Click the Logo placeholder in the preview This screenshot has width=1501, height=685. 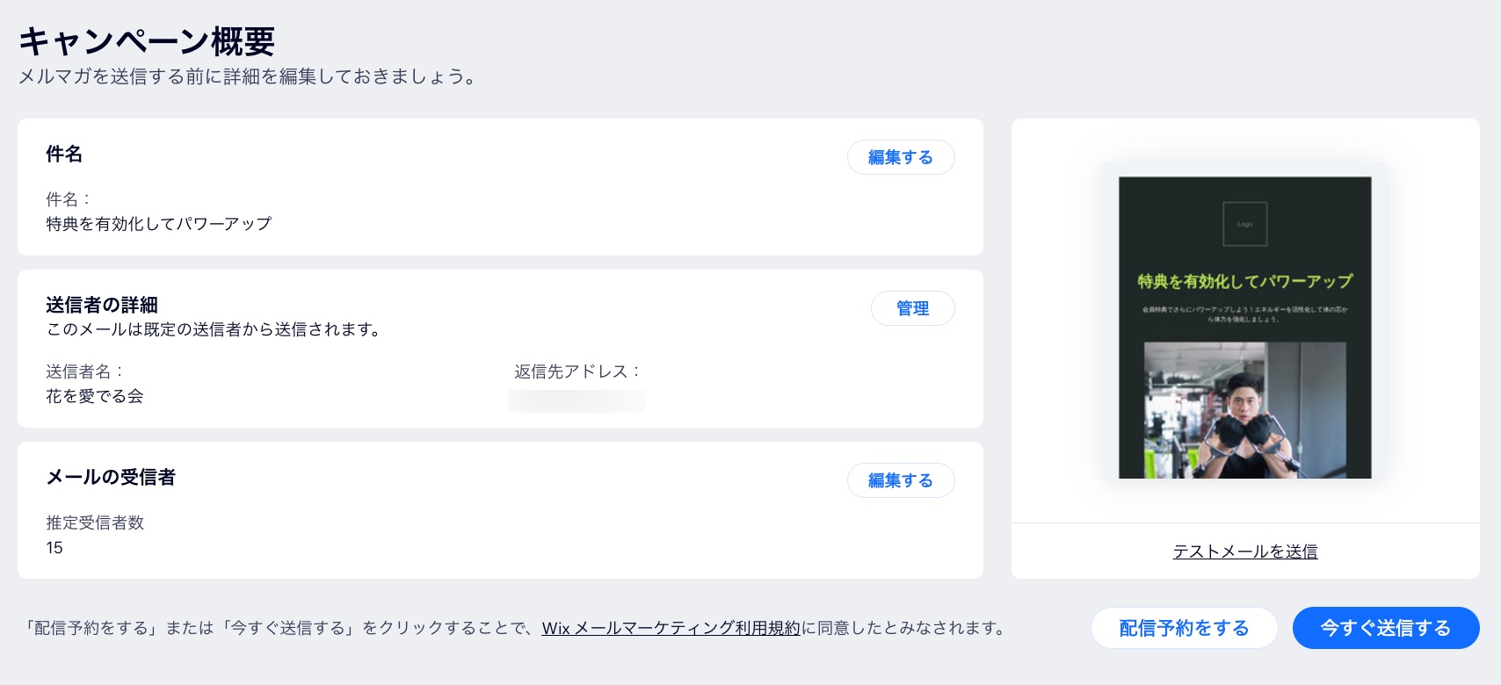point(1244,224)
